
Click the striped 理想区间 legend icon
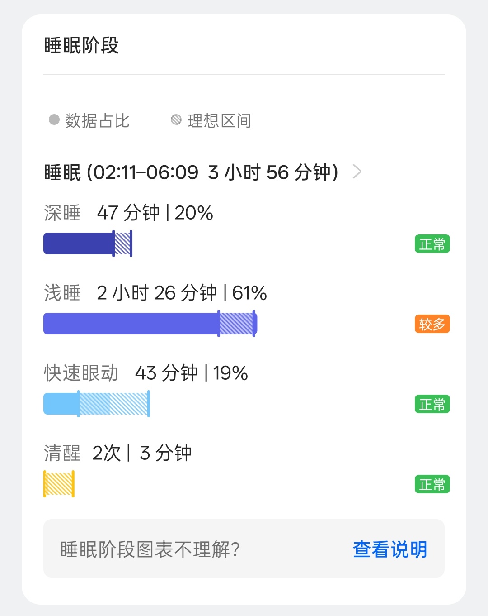[176, 119]
